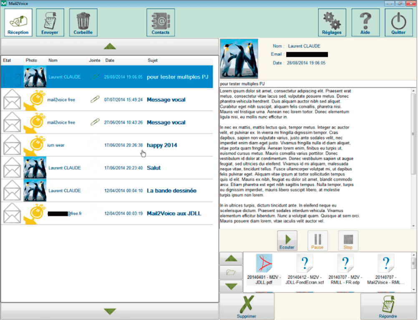Sort messages by Date column header
The image size is (418, 320).
point(110,60)
